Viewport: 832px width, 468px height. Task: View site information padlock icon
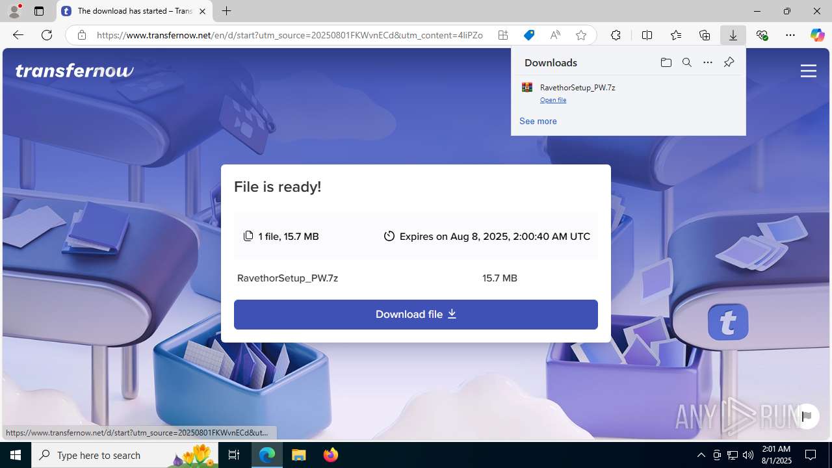pyautogui.click(x=81, y=35)
